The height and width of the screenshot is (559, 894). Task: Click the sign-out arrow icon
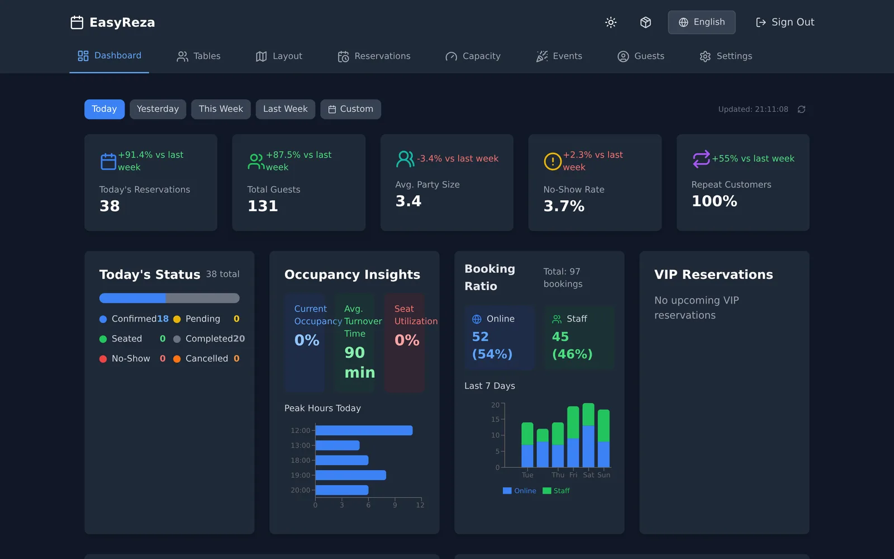coord(761,22)
